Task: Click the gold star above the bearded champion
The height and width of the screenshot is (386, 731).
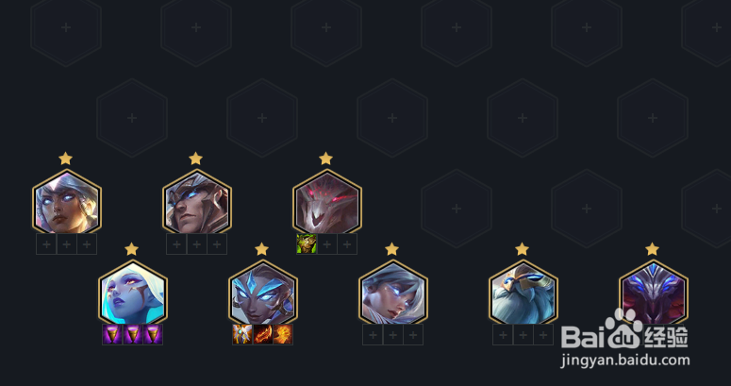Action: pos(523,249)
